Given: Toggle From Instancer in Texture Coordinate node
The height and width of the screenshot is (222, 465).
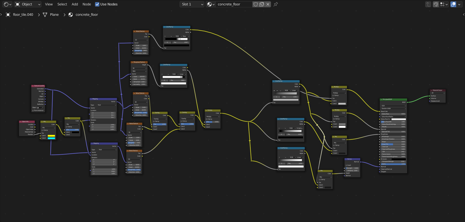Looking at the screenshot, I should click(x=33, y=111).
